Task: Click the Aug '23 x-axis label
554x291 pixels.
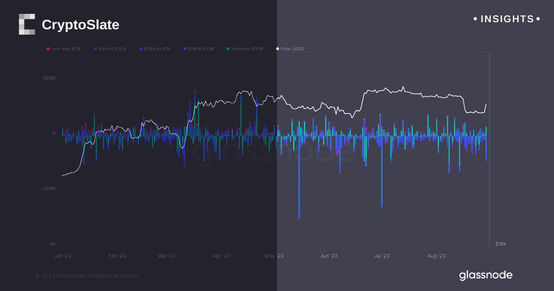Action: click(436, 255)
